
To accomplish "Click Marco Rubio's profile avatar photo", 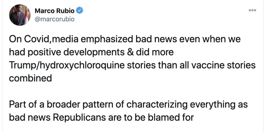I will 19,15.
